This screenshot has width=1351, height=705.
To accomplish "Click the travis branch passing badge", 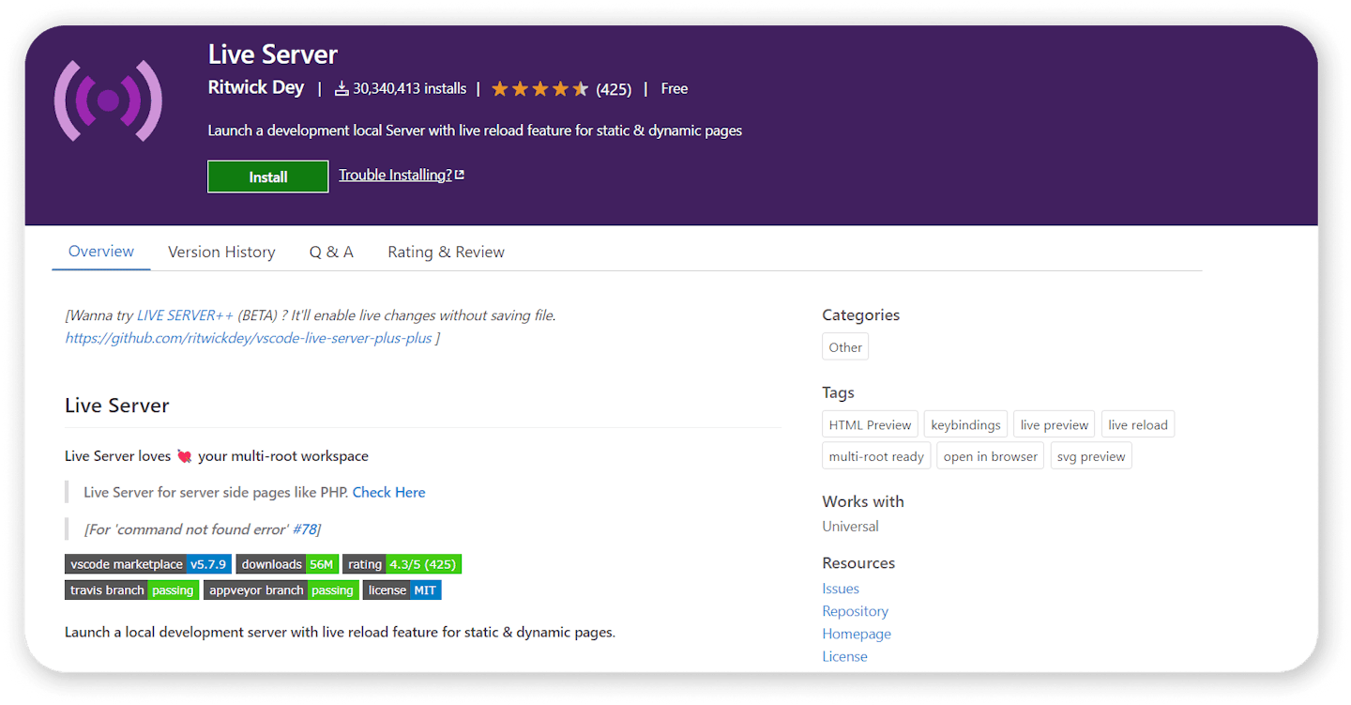I will (131, 590).
